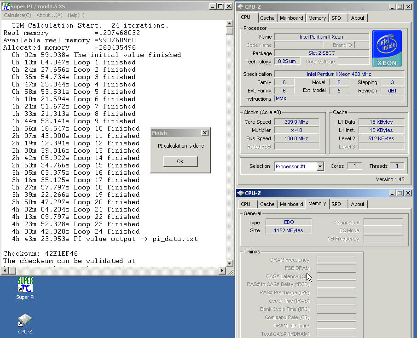Switch to Mainboard tab in upper CPU-Z
The image size is (417, 338).
291,18
